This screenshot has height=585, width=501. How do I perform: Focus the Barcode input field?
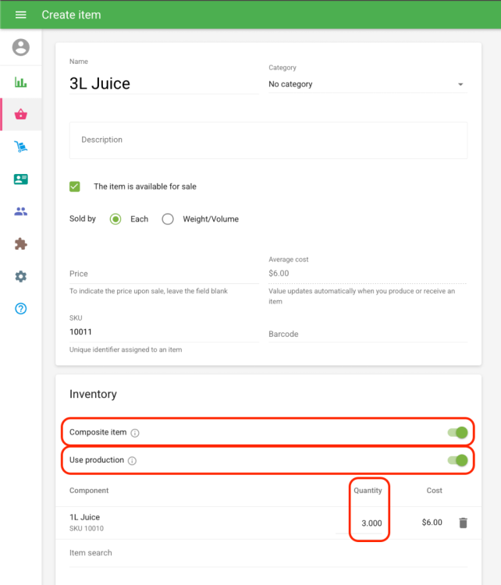coord(368,334)
